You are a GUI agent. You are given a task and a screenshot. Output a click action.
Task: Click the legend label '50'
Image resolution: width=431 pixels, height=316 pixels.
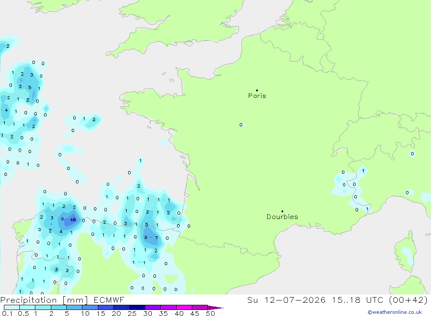point(210,313)
